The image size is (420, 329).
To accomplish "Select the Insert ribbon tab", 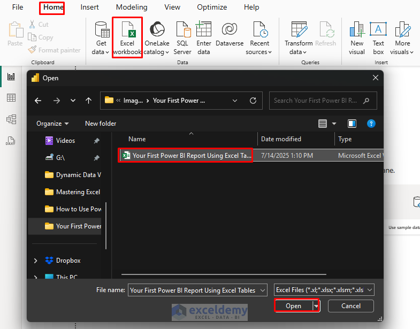I will pos(89,7).
